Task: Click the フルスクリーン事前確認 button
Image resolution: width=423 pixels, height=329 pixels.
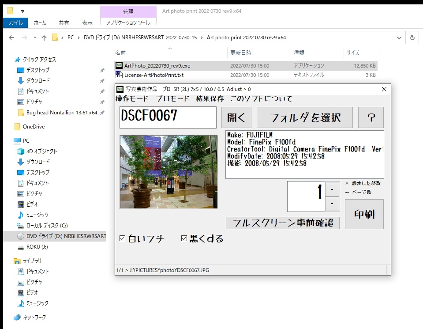Action: 282,223
